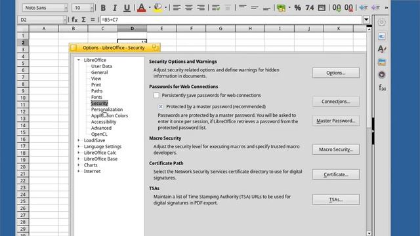The width and height of the screenshot is (420, 236).
Task: Open the sidebar Styles deck
Action: coord(382,49)
